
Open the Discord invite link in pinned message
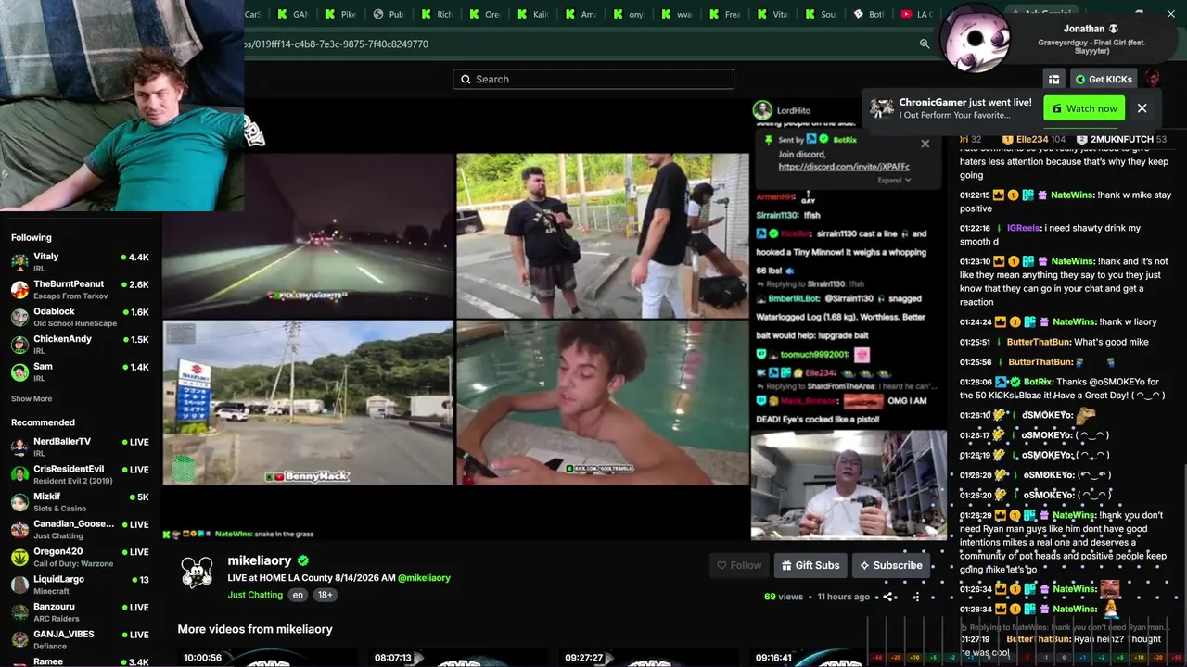click(844, 167)
